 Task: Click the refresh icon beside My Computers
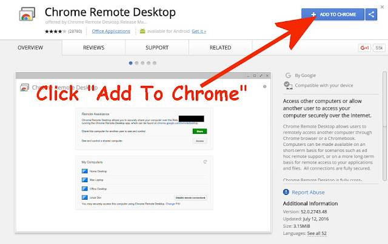(205, 162)
